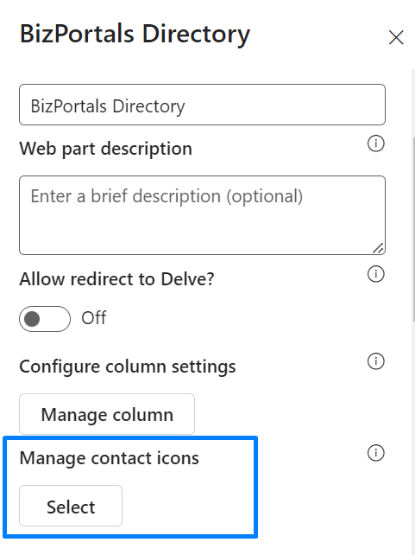The width and height of the screenshot is (415, 555).
Task: Click the Configure column settings label
Action: point(128,367)
